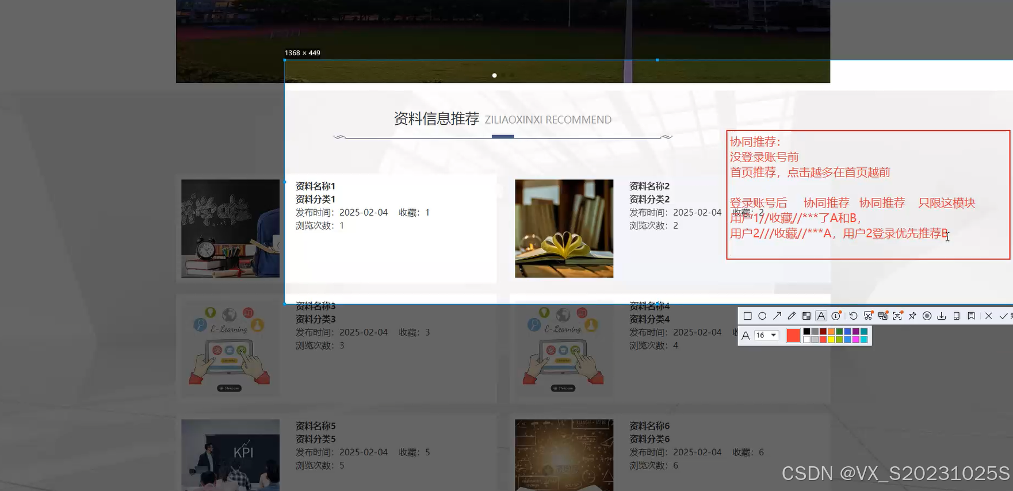Viewport: 1013px width, 491px height.
Task: Open the 资料名称2 title link
Action: (649, 186)
